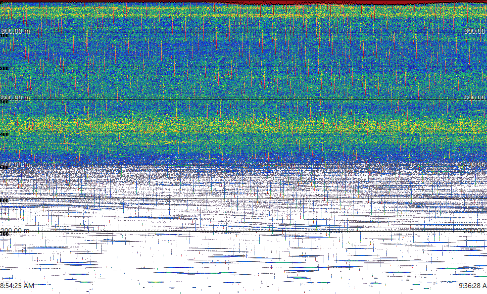Image resolution: width=487 pixels, height=294 pixels.
Task: Click the bold 600 depth gridline label
Action: tap(4, 200)
